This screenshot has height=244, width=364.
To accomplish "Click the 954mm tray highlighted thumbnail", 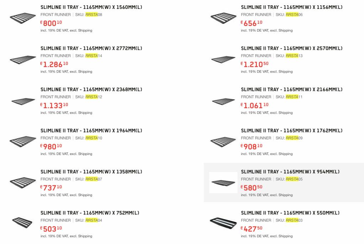I will point(223,183).
